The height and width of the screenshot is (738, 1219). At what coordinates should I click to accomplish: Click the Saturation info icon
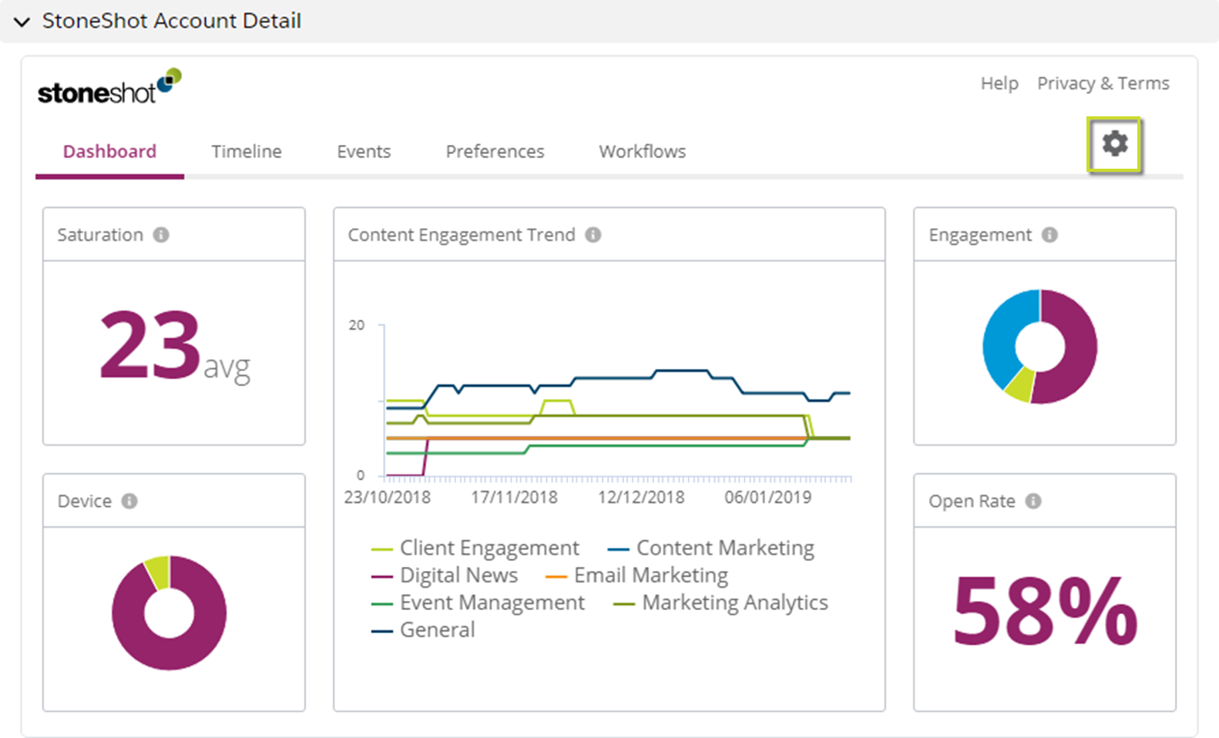pos(161,235)
